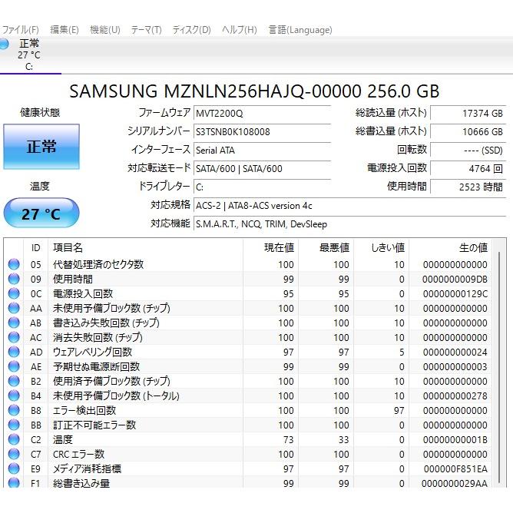Click the 正常 health status button
Screen dimensions: 513x513
coord(41,147)
